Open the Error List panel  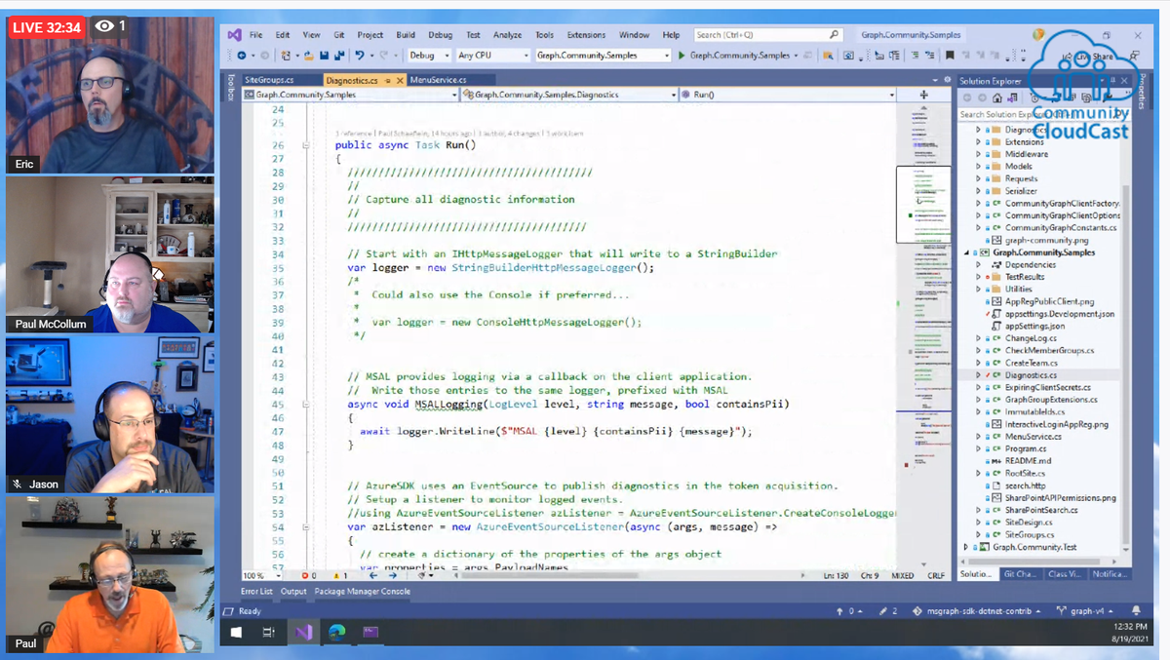coord(254,591)
